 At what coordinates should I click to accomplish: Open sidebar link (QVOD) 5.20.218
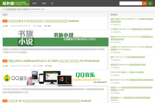pos(132,80)
